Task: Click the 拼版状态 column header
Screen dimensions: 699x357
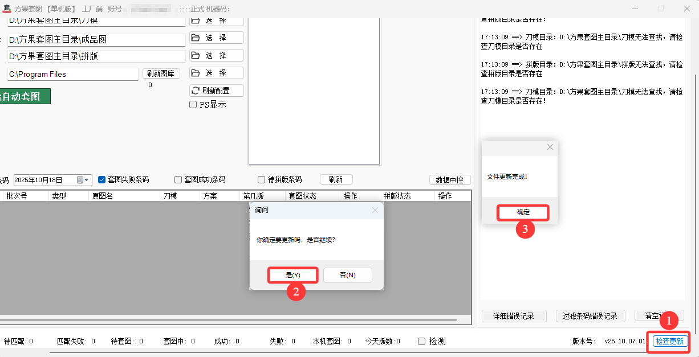Action: pyautogui.click(x=407, y=196)
